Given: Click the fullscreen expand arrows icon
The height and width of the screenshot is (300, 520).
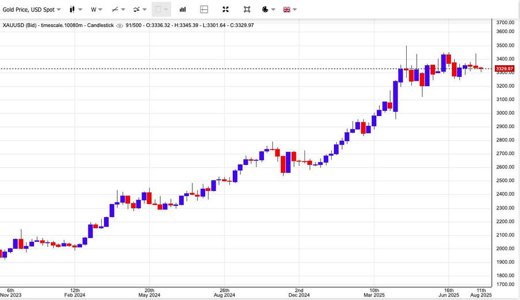Looking at the screenshot, I should [225, 9].
